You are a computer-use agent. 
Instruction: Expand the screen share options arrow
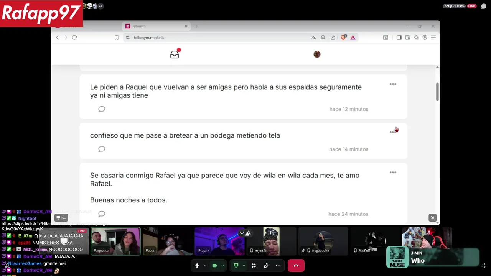tap(244, 266)
